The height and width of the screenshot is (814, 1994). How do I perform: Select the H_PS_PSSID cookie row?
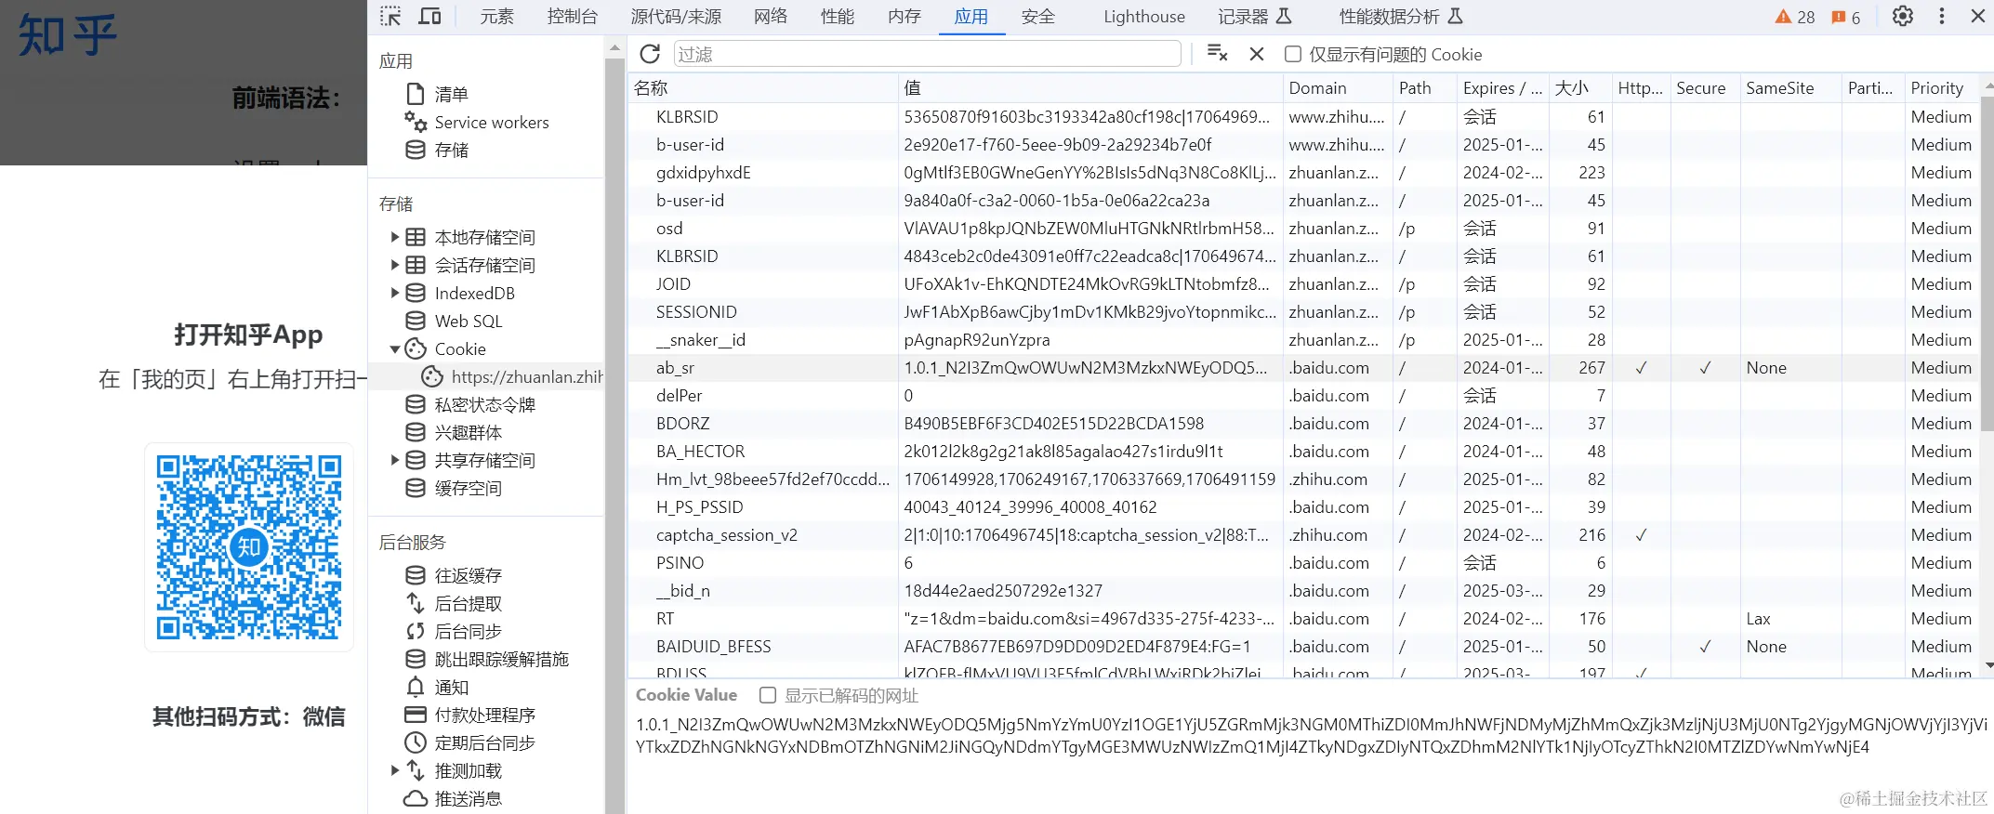click(1305, 507)
